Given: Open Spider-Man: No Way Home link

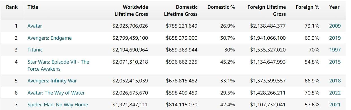Looking at the screenshot, I should pos(58,105).
